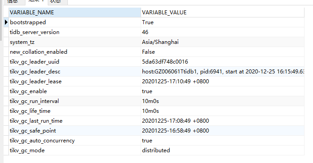Select the row indicator arrow beside bootstrapped
Viewport: 313px width, 163px height.
(x=6, y=22)
